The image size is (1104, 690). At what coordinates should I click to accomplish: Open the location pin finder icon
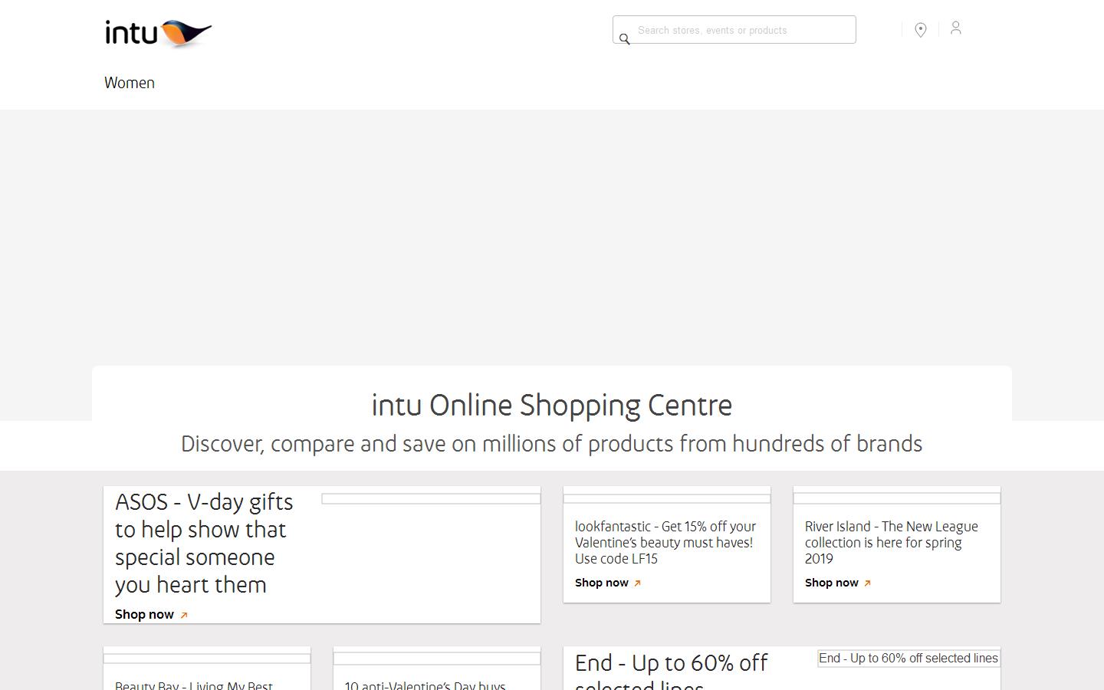point(921,29)
